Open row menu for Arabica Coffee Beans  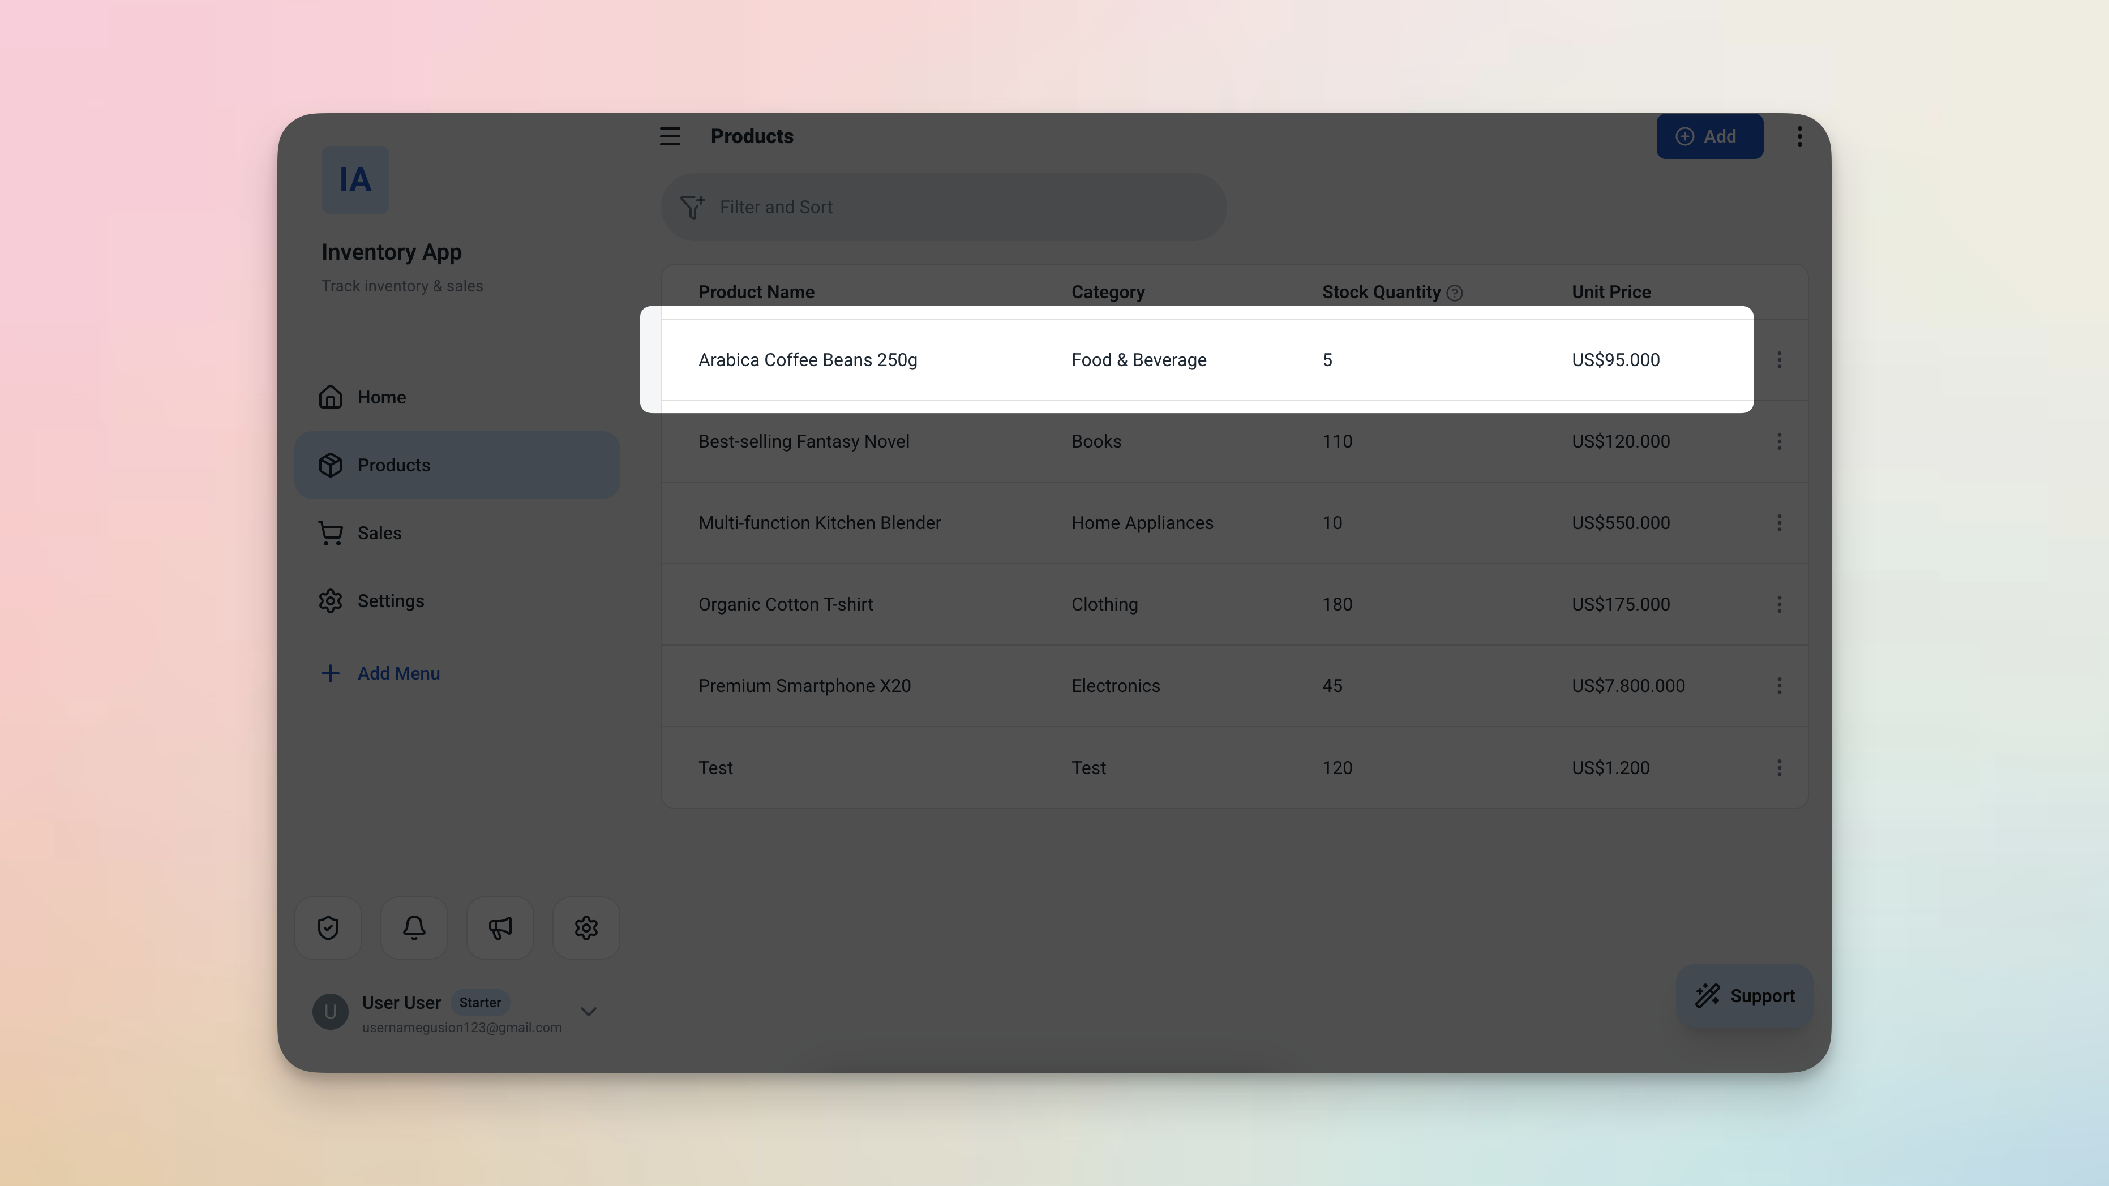coord(1778,360)
